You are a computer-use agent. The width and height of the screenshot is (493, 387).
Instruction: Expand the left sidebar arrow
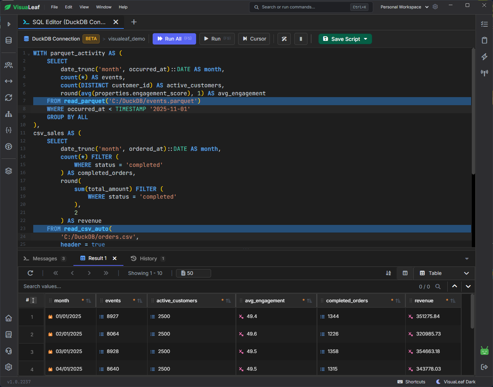[9, 24]
